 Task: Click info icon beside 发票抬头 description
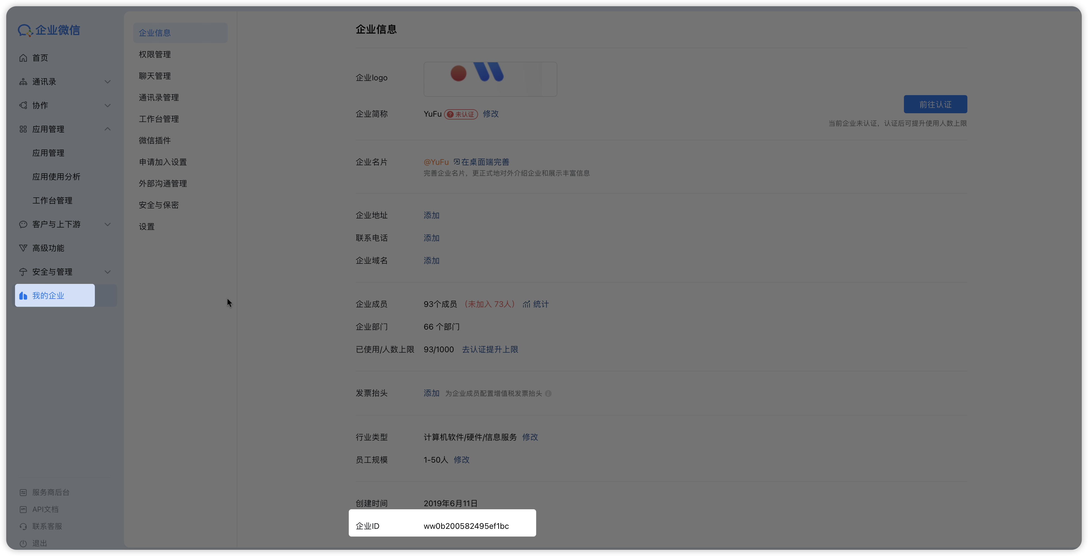tap(548, 394)
